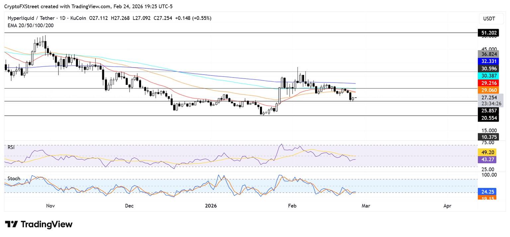Select the RSI indicator label
The height and width of the screenshot is (237, 510).
click(x=12, y=147)
